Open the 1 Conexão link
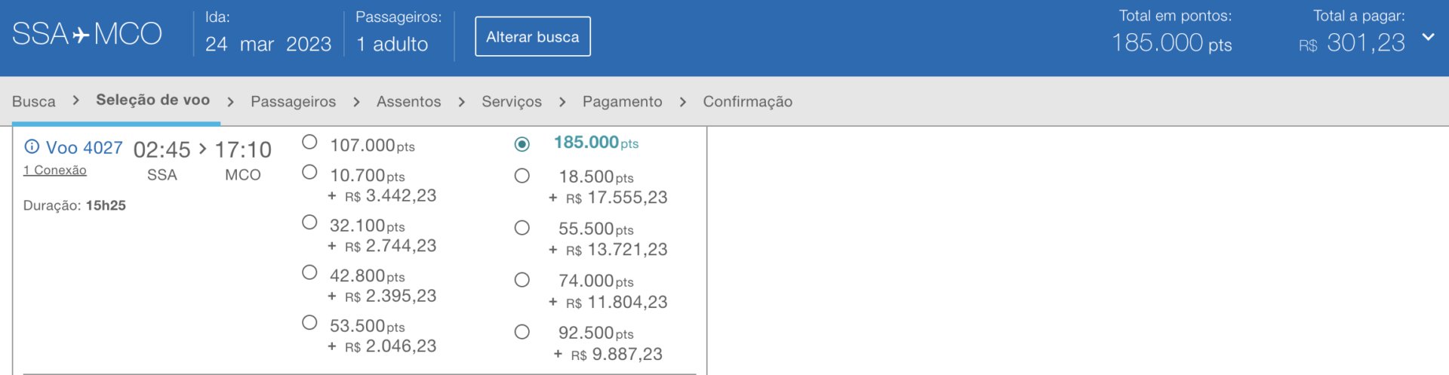Viewport: 1449px width, 375px height. [x=54, y=171]
